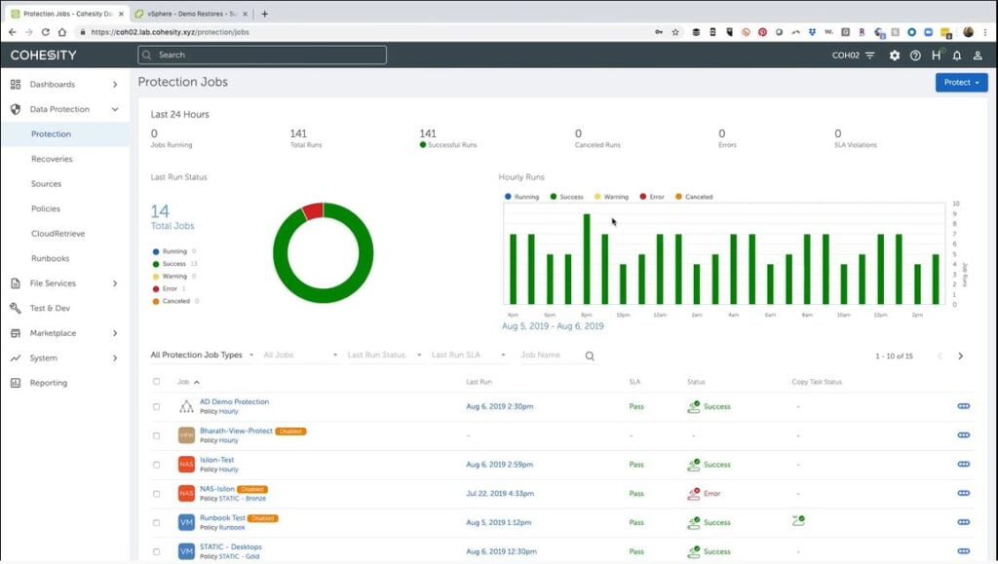This screenshot has height=564, width=998.
Task: Switch to vSphere Demo Restores browser tab
Action: click(192, 14)
